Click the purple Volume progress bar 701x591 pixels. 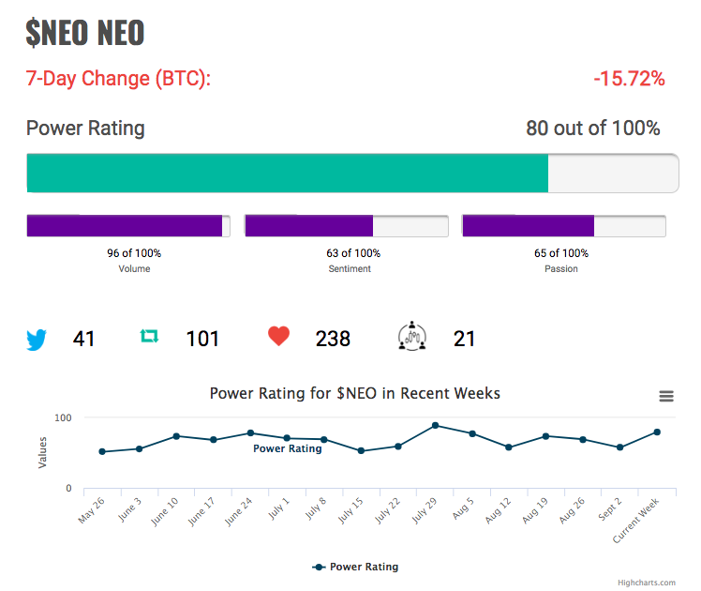point(128,226)
